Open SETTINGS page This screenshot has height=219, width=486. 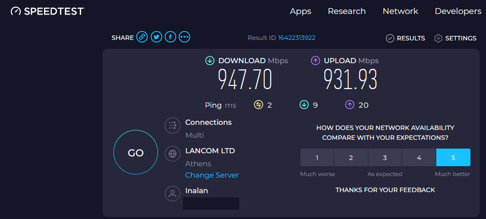455,38
